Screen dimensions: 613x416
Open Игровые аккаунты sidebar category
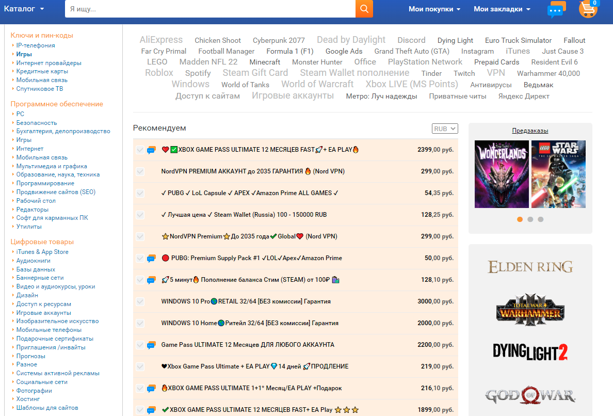(44, 313)
